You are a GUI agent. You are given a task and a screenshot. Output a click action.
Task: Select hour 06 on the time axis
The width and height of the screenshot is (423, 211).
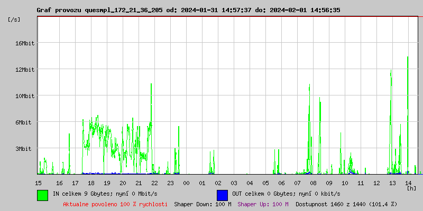click(281, 183)
